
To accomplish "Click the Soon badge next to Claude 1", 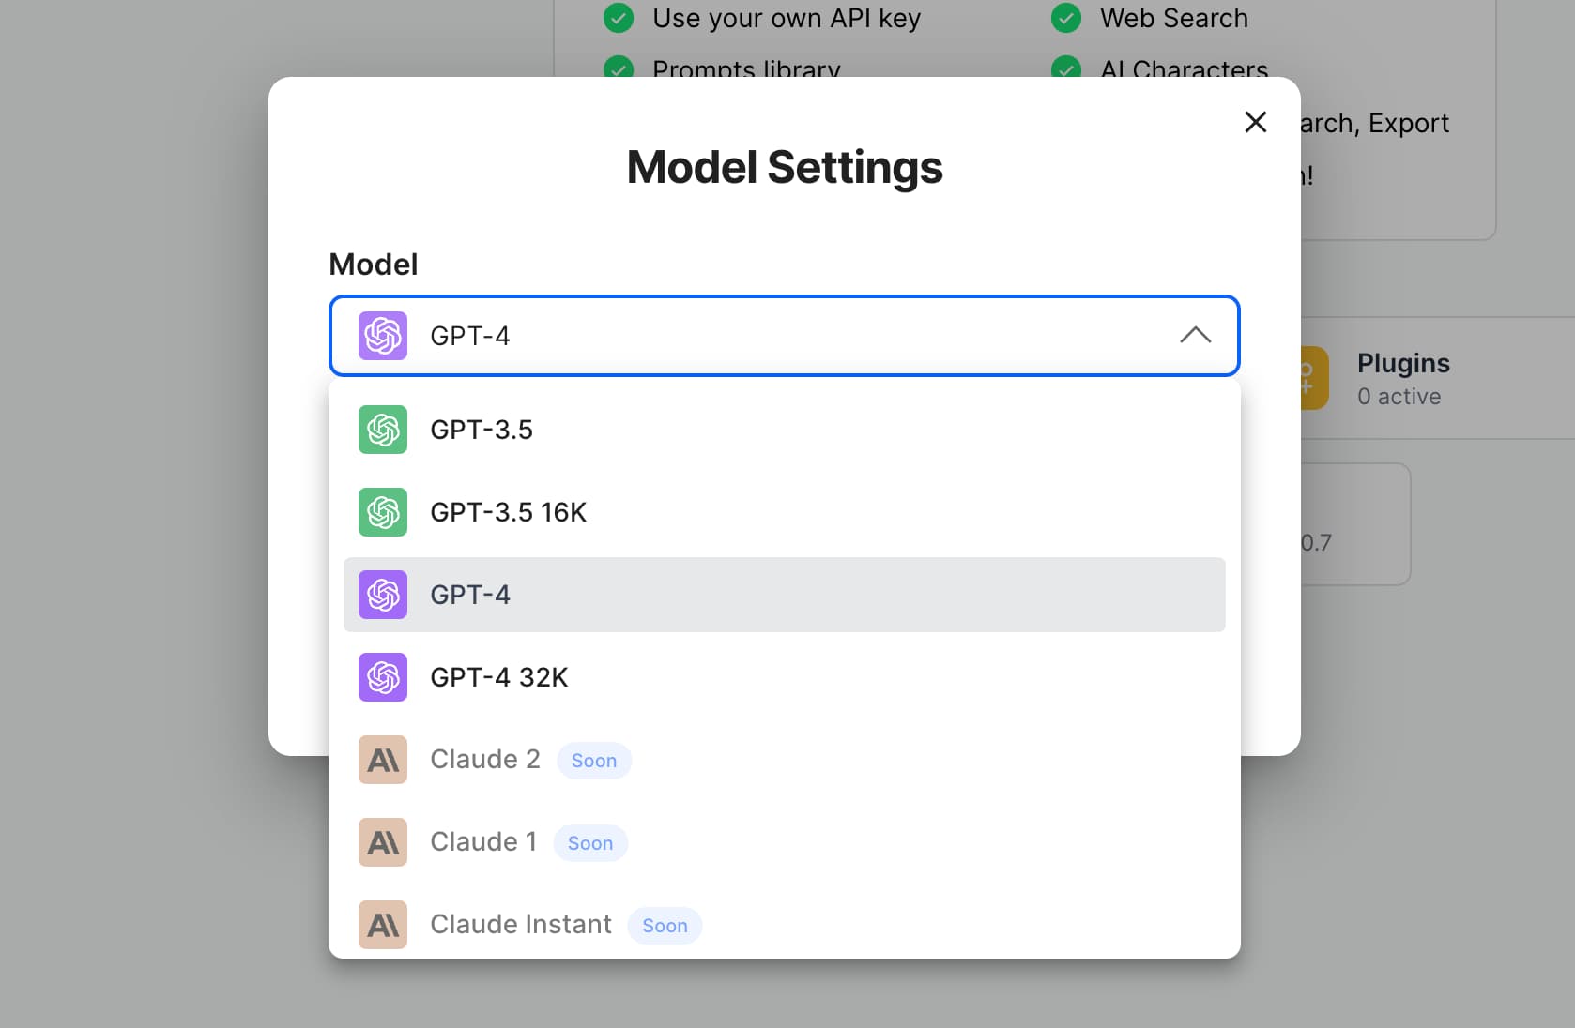I will 590,843.
